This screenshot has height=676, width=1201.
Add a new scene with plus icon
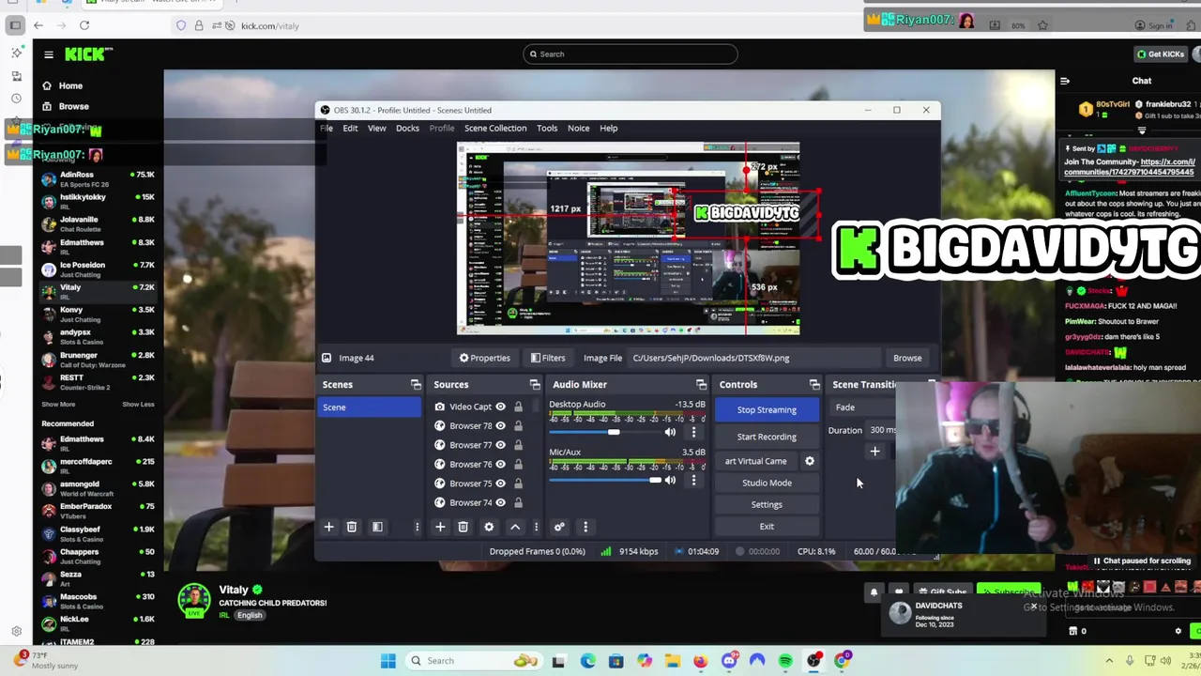pyautogui.click(x=328, y=527)
